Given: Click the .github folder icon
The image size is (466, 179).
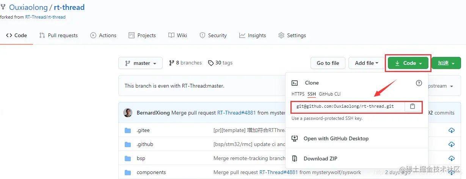Looking at the screenshot, I should point(128,144).
